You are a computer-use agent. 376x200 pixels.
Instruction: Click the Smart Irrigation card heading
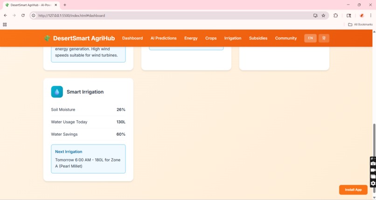(85, 92)
